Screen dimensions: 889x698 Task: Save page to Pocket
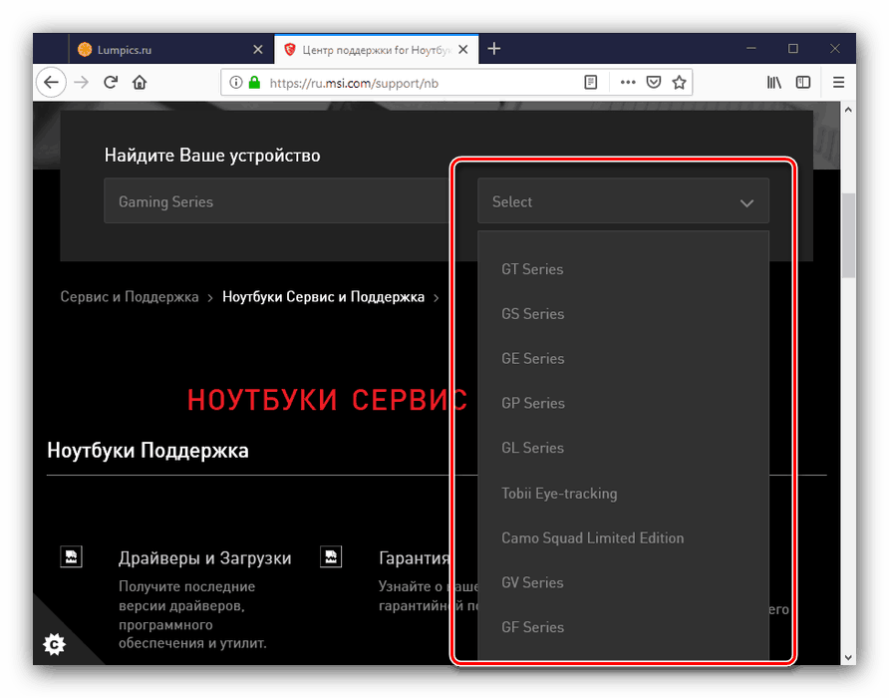(654, 83)
